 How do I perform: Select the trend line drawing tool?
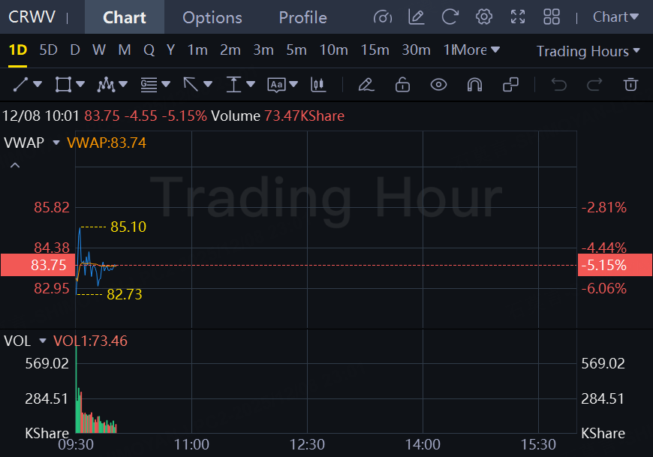[21, 85]
